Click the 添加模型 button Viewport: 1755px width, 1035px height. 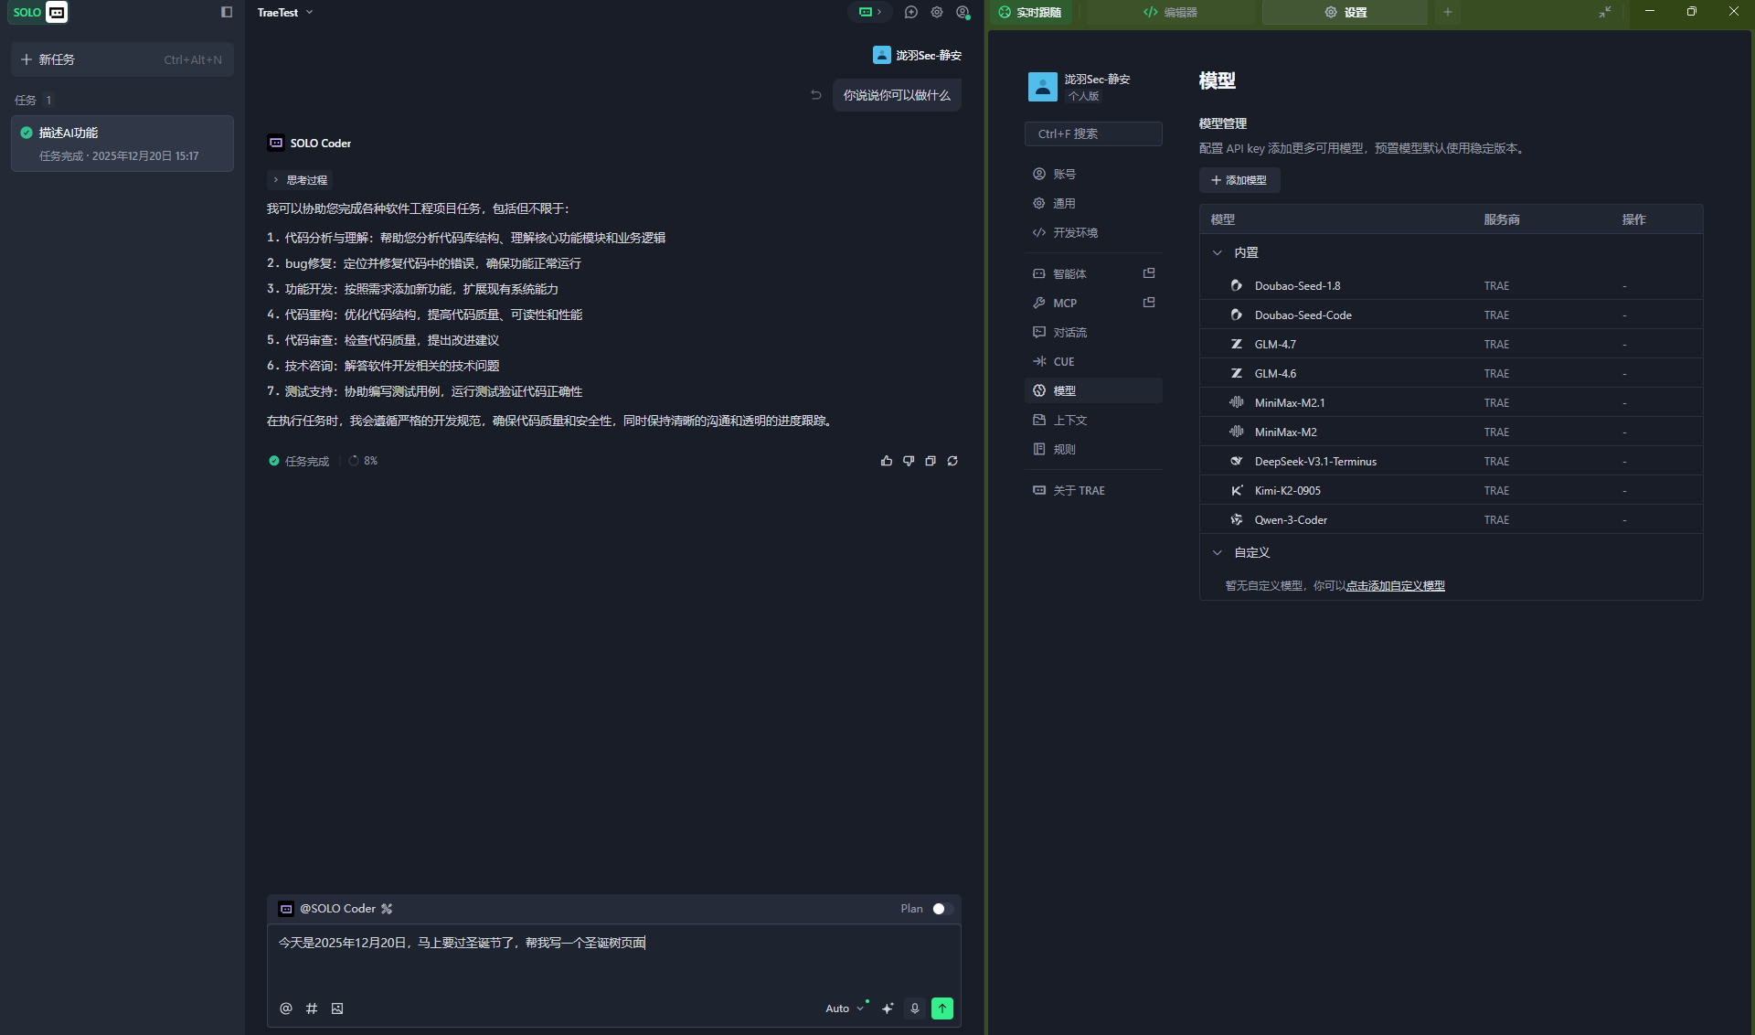[x=1239, y=180]
